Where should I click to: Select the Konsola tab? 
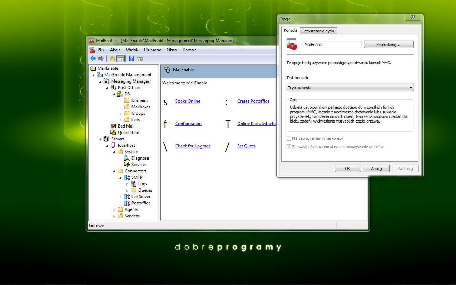pyautogui.click(x=290, y=30)
